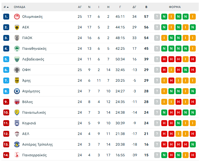Click the Λεβαδειακός team logo
199x161 pixels.
pos(17,59)
